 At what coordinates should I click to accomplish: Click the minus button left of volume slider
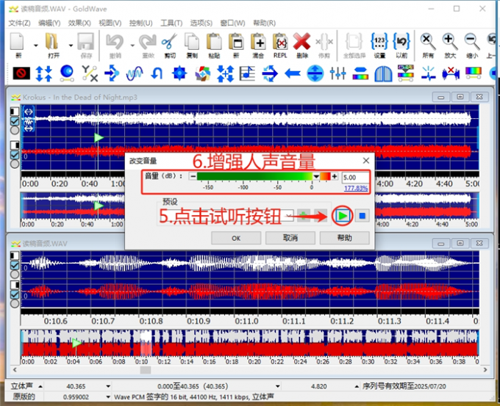point(193,176)
